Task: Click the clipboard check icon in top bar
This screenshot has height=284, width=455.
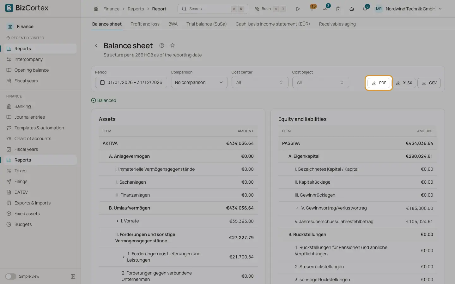Action: click(338, 9)
